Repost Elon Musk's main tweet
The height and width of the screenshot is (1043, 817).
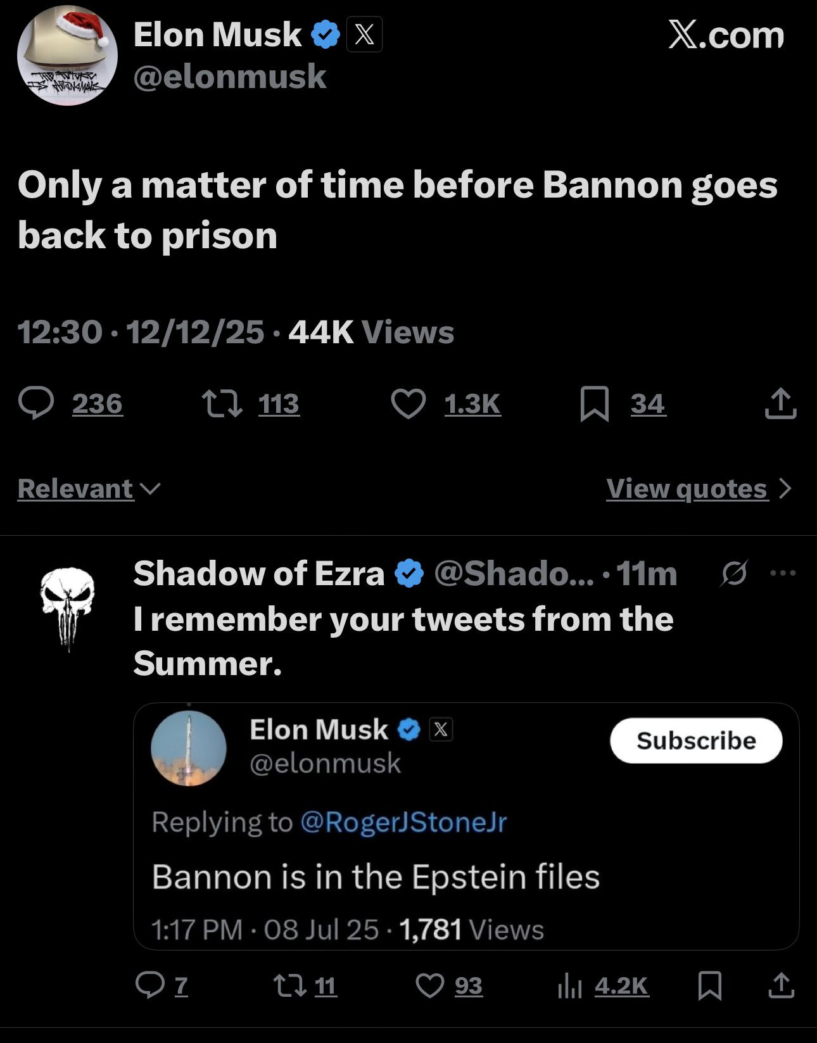tap(222, 404)
